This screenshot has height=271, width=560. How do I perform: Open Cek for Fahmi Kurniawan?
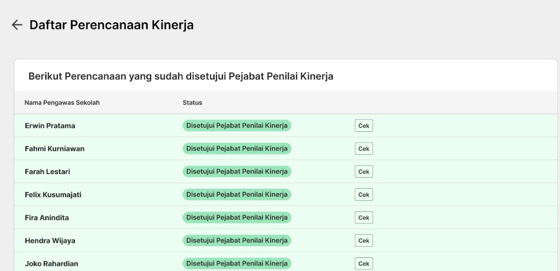364,148
